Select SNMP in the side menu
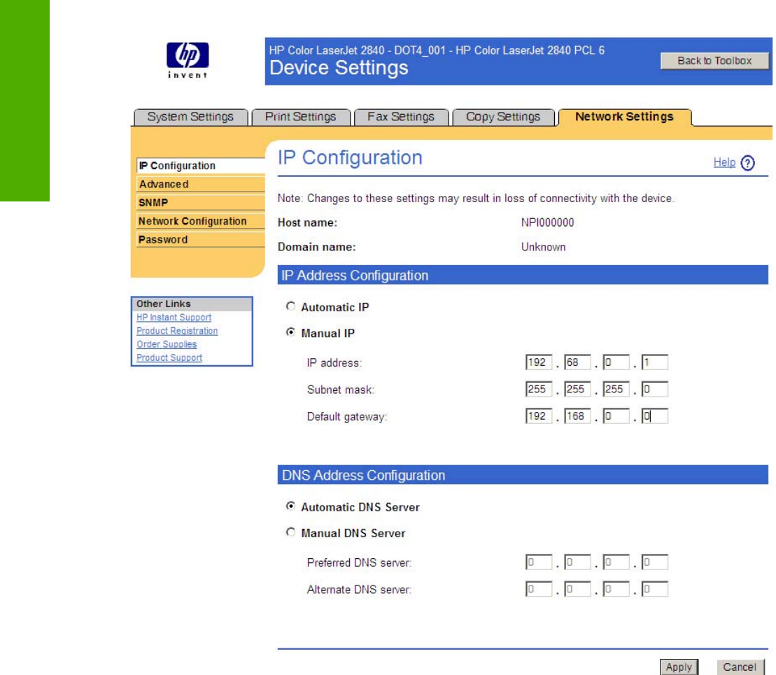Viewport: 776px width, 675px height. (200, 202)
